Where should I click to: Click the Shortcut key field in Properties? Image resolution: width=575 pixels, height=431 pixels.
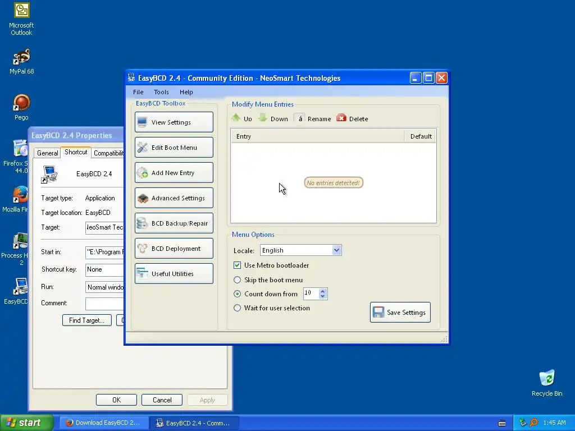click(x=105, y=270)
